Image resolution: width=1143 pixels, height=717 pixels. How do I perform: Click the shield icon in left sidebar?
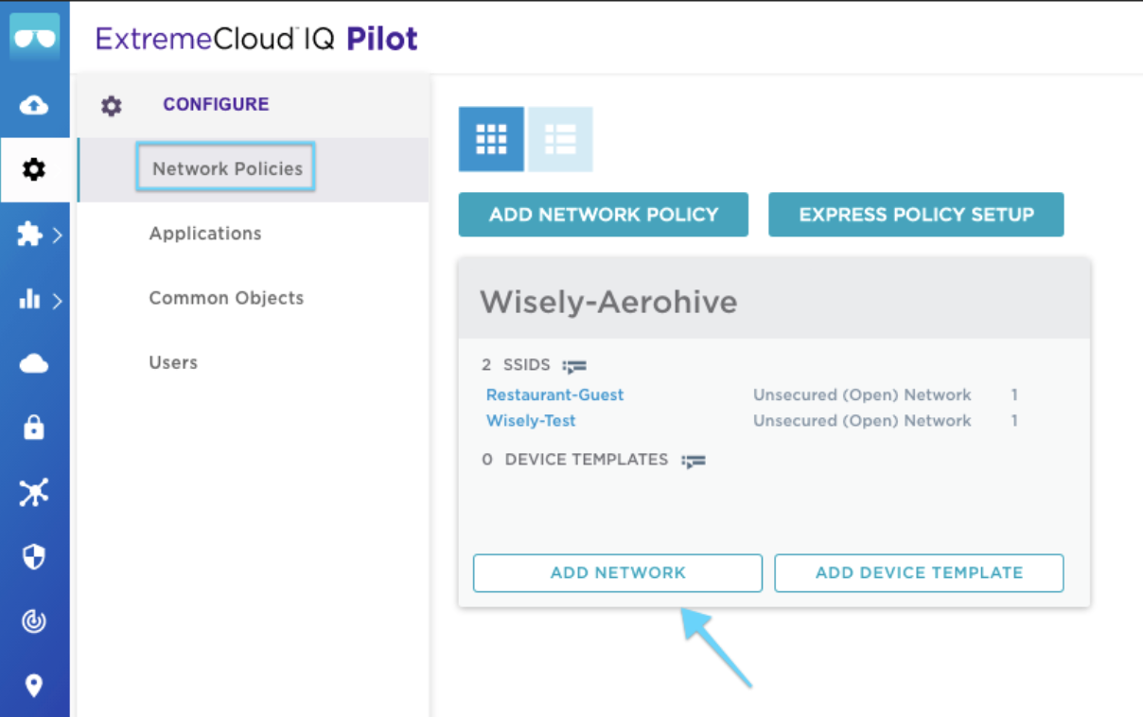tap(34, 557)
